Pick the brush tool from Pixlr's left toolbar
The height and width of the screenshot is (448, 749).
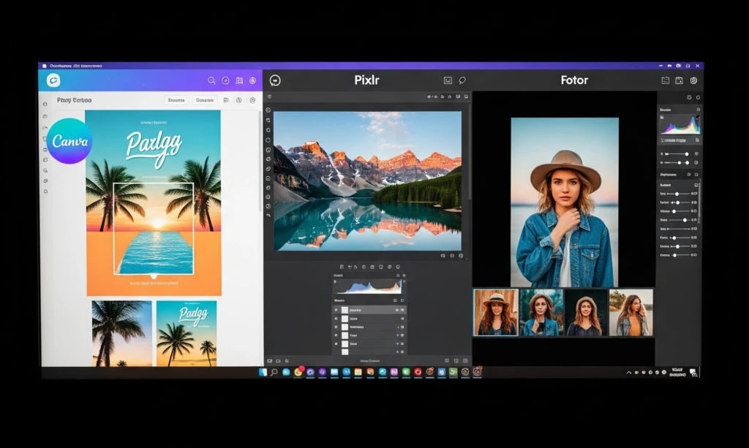pyautogui.click(x=271, y=186)
